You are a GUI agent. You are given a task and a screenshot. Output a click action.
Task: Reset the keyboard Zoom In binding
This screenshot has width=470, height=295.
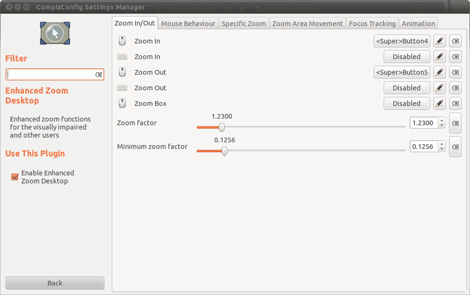point(455,57)
